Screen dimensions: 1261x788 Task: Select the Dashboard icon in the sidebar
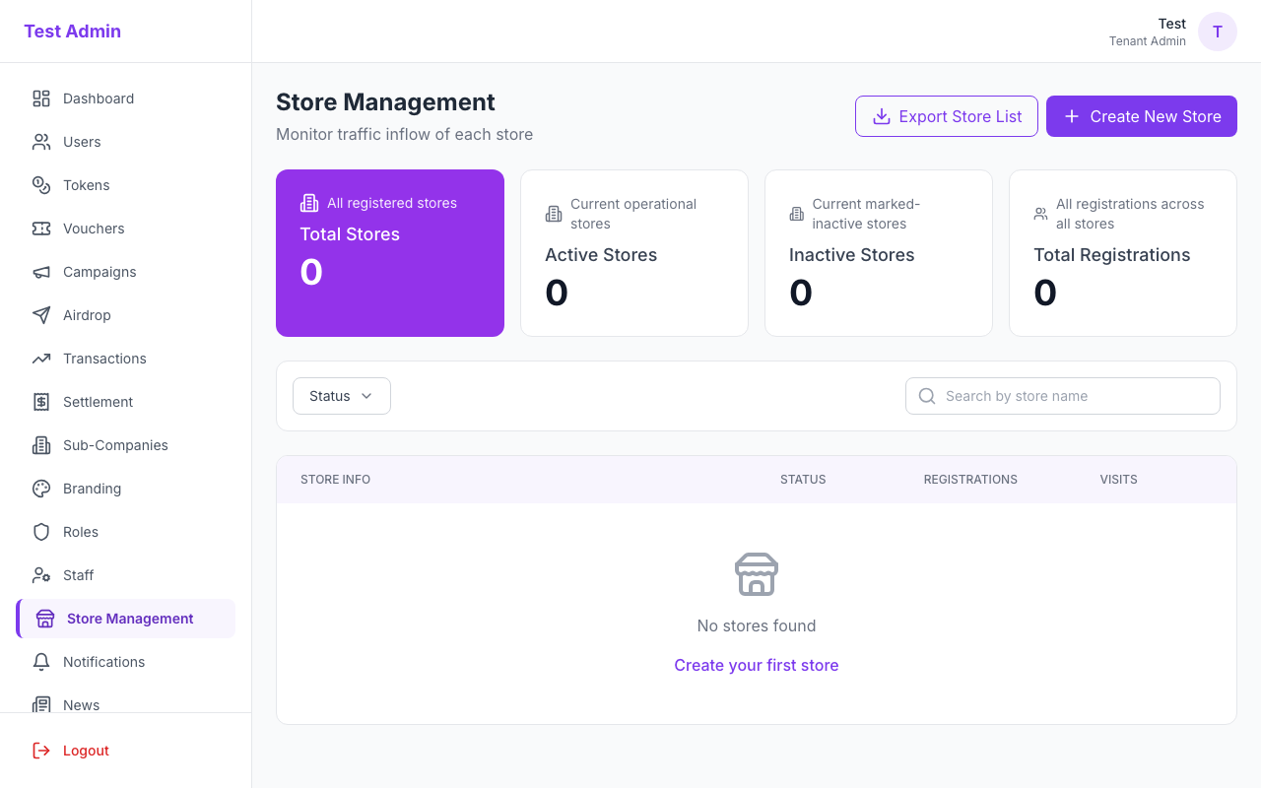pyautogui.click(x=40, y=98)
